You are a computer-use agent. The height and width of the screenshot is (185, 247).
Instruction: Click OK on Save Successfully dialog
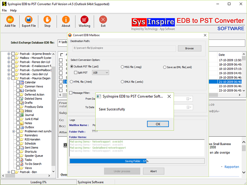(158, 124)
